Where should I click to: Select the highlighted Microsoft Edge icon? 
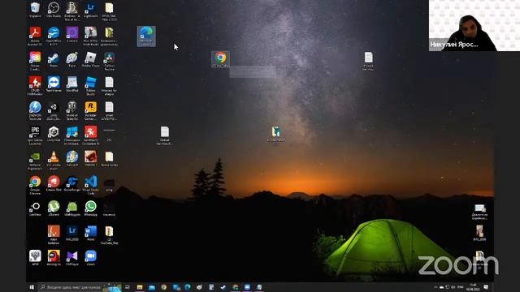click(146, 36)
